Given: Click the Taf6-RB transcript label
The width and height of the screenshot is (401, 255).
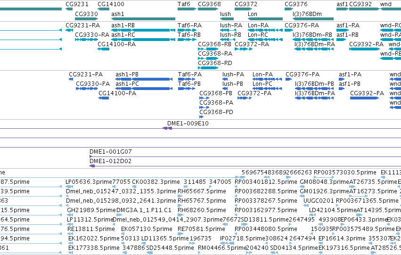Looking at the screenshot, I should [x=189, y=35].
